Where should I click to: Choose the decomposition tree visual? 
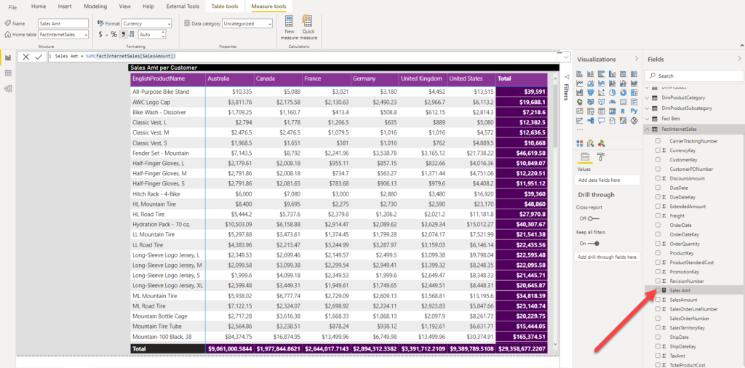pyautogui.click(x=591, y=121)
